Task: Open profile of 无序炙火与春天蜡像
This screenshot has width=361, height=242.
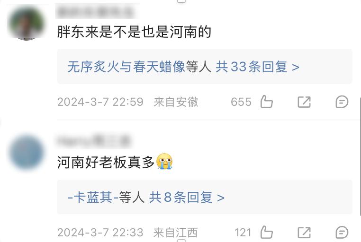Action: coord(126,67)
